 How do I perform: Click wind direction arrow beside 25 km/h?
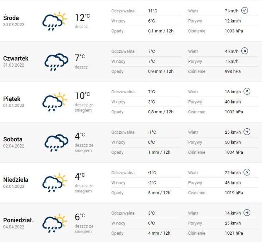tap(247, 132)
